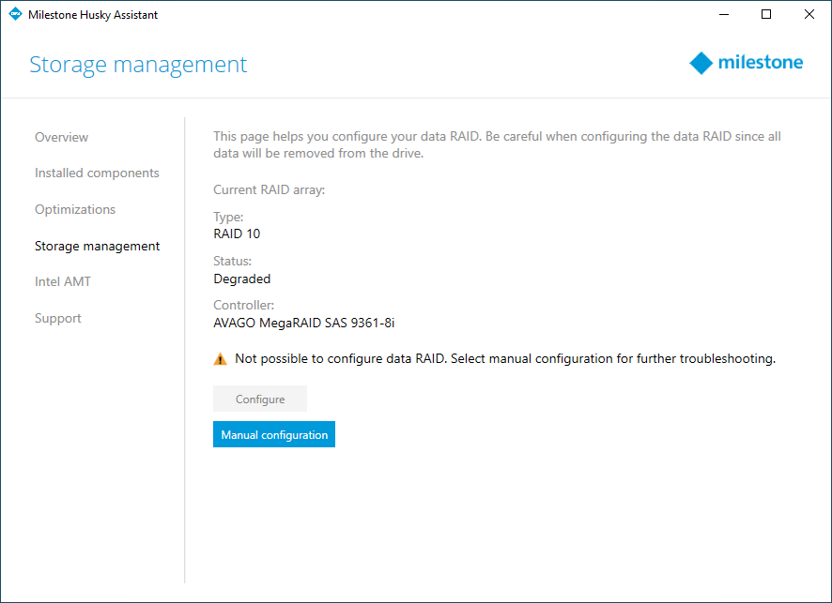Image resolution: width=832 pixels, height=603 pixels.
Task: Open the Intel AMT page
Action: pos(63,281)
